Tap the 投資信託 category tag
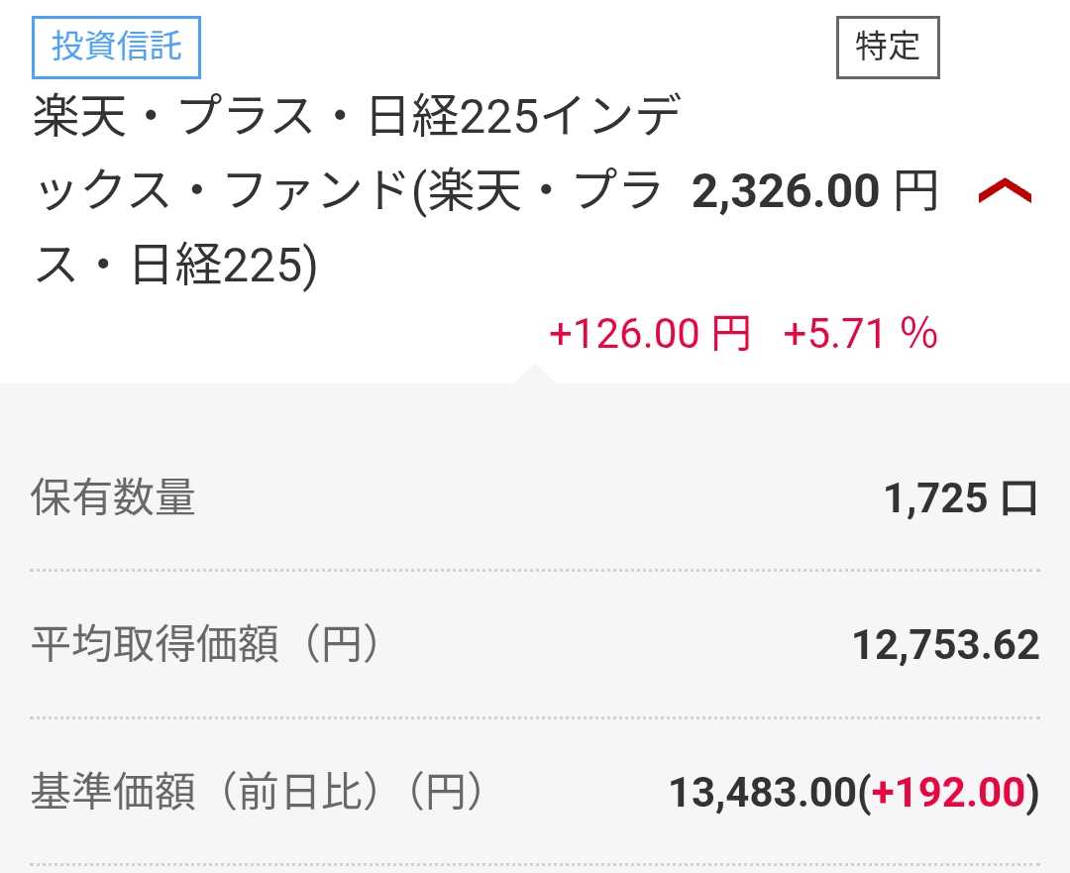Screen dimensions: 1070x873 (117, 47)
